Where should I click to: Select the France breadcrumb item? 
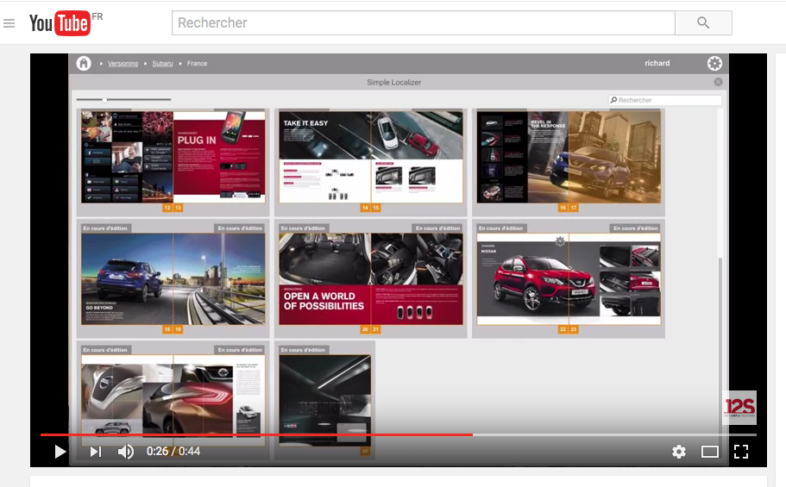[x=197, y=64]
